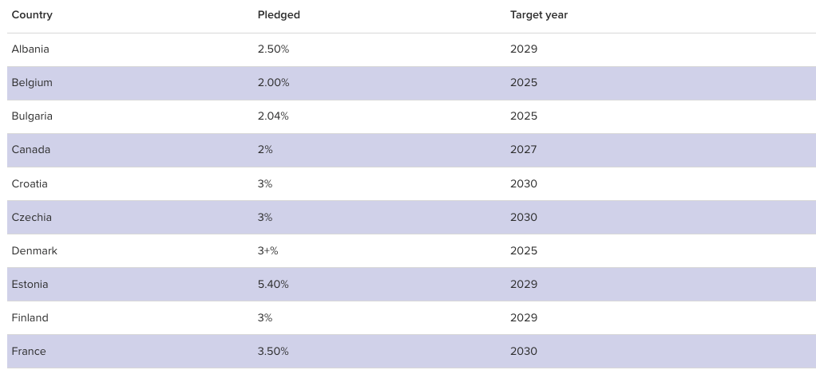Image resolution: width=816 pixels, height=370 pixels.
Task: Select Bulgaria's 2.04% pledged cell
Action: [x=273, y=116]
